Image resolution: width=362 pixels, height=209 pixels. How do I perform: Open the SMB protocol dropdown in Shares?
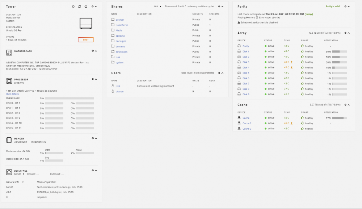pyautogui.click(x=157, y=7)
